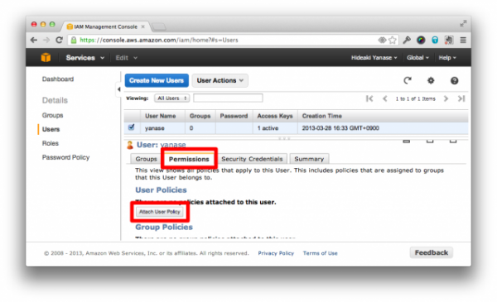Open the Privacy Policy link
This screenshot has height=302, width=497.
pos(276,253)
